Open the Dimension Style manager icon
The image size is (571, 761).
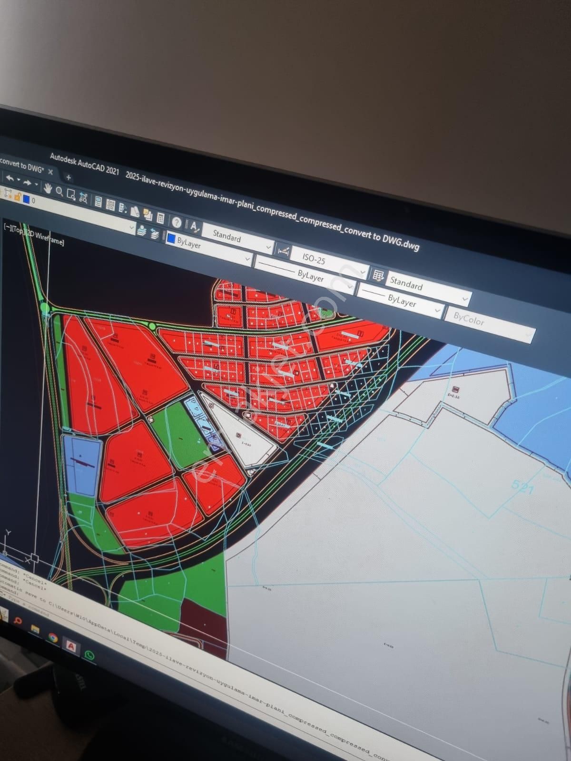click(283, 251)
